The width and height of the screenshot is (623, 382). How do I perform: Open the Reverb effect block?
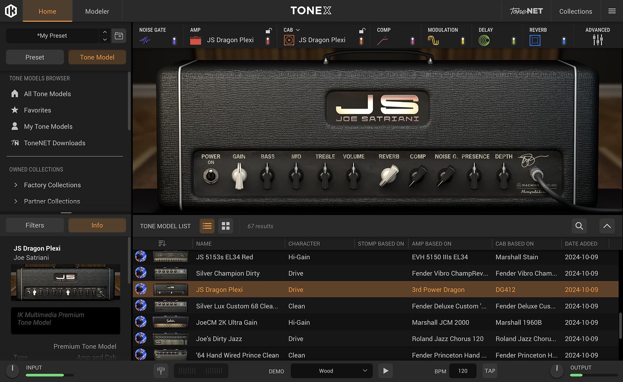click(535, 40)
